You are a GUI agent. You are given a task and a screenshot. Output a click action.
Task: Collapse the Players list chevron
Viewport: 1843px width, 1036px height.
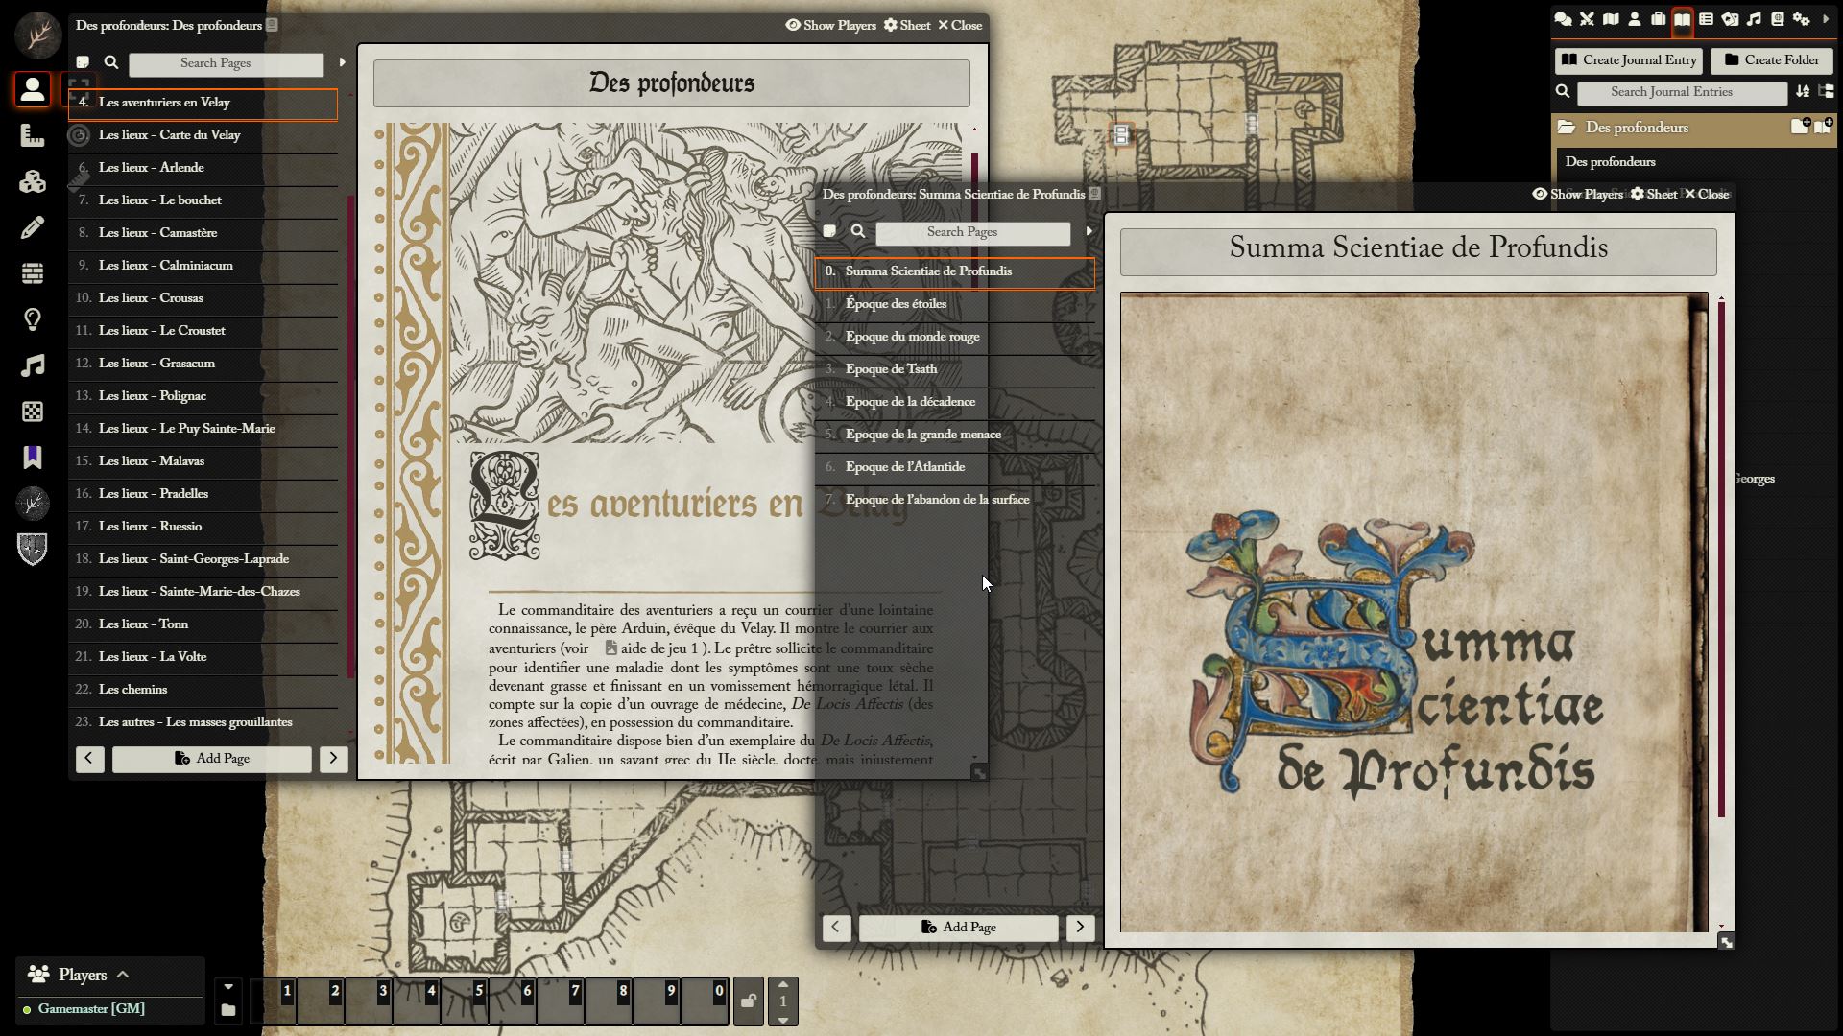point(123,975)
